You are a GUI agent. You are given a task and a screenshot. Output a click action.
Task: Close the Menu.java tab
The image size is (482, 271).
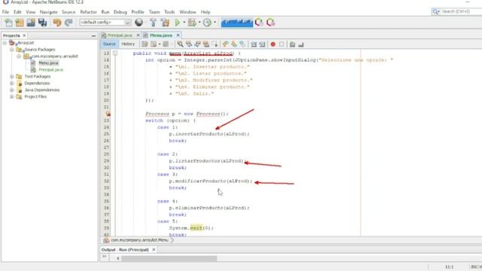pyautogui.click(x=178, y=35)
